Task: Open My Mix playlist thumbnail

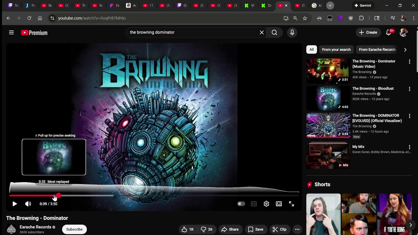Action: (x=328, y=156)
